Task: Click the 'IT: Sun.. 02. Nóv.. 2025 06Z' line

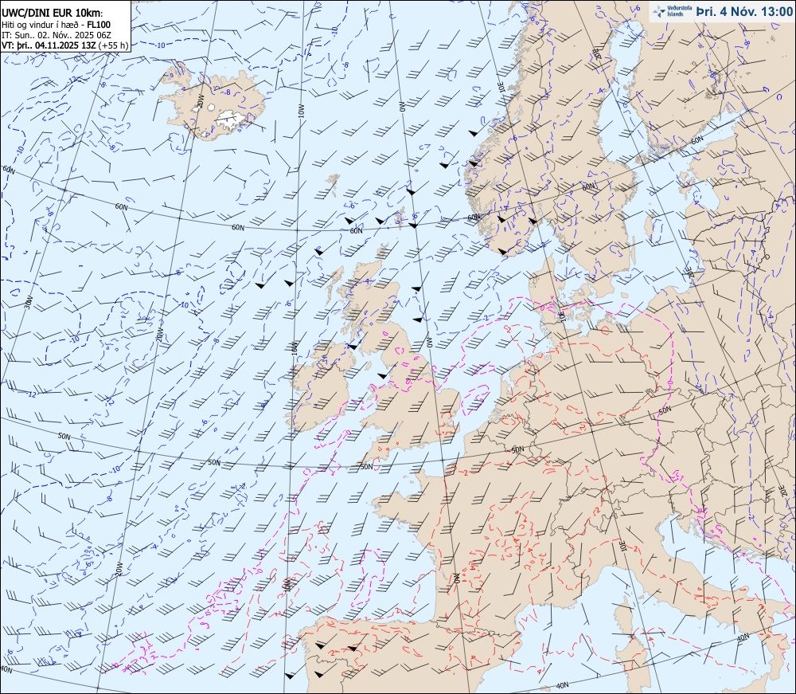Action: point(56,35)
